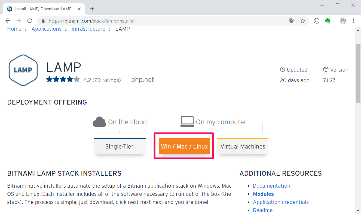The image size is (361, 214).
Task: Click the php.net text
Action: click(142, 80)
